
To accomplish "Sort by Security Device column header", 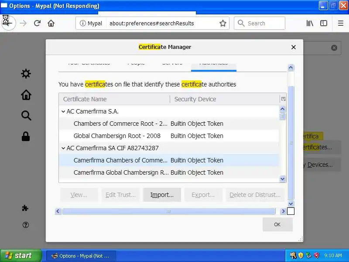I will coord(225,99).
